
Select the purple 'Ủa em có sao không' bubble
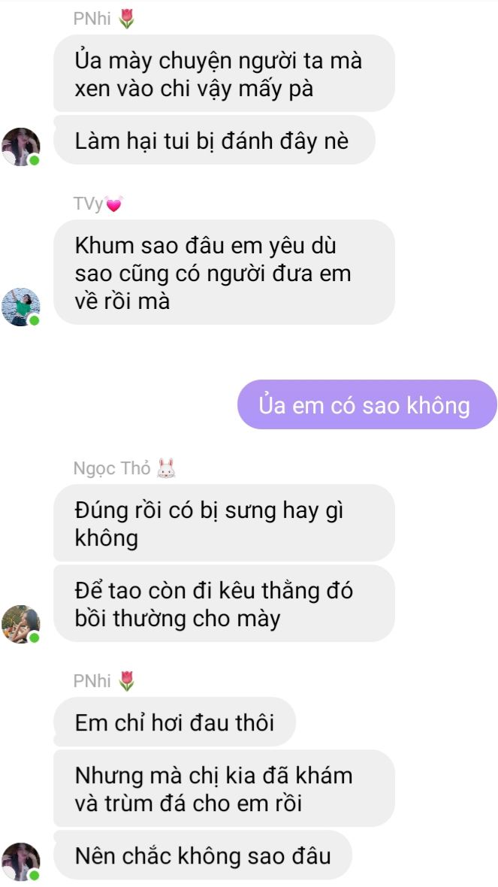tap(367, 404)
